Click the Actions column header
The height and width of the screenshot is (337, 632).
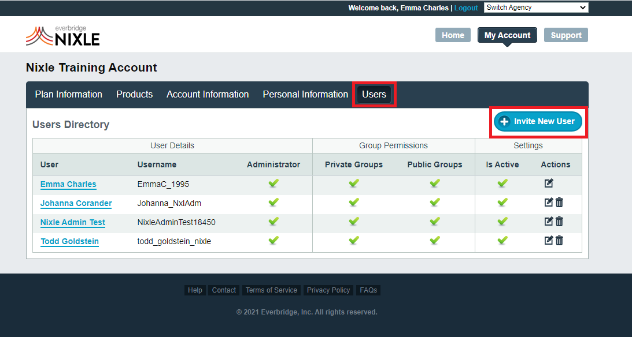coord(556,164)
